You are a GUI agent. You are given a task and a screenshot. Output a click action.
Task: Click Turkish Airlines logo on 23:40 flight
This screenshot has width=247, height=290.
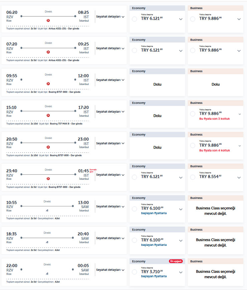tap(48, 179)
